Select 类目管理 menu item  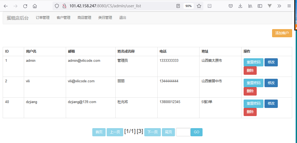point(105,18)
